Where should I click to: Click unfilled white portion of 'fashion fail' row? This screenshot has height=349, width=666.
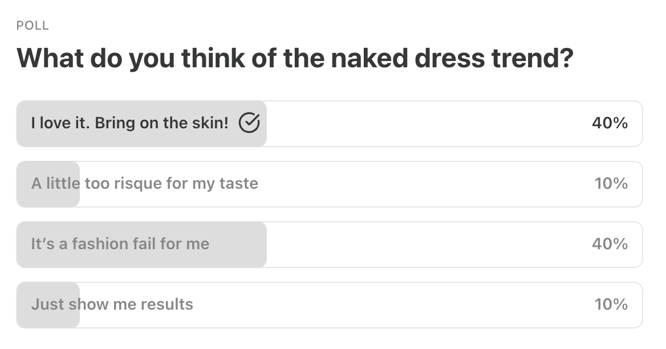tap(428, 245)
